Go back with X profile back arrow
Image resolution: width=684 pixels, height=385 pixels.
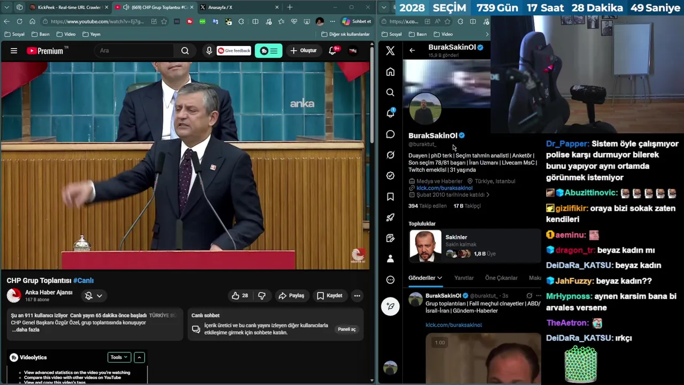coord(412,50)
